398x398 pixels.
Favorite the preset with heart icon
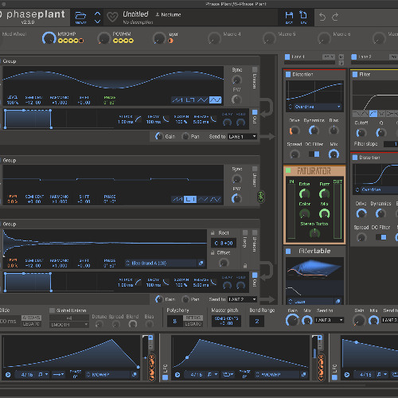(x=112, y=18)
